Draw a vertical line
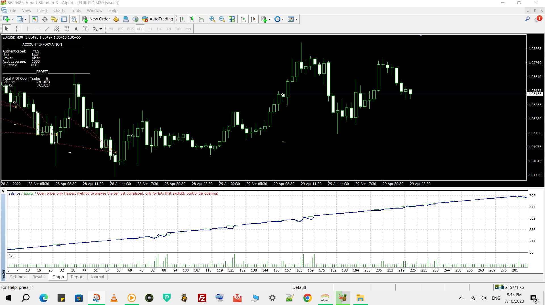This screenshot has height=305, width=545. coord(28,29)
